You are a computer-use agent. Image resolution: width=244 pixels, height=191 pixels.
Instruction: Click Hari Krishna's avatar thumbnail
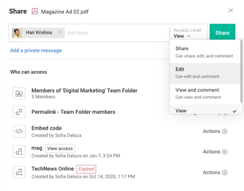(17, 33)
